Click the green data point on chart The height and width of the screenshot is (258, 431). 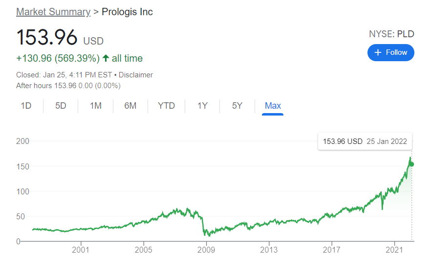coord(411,164)
